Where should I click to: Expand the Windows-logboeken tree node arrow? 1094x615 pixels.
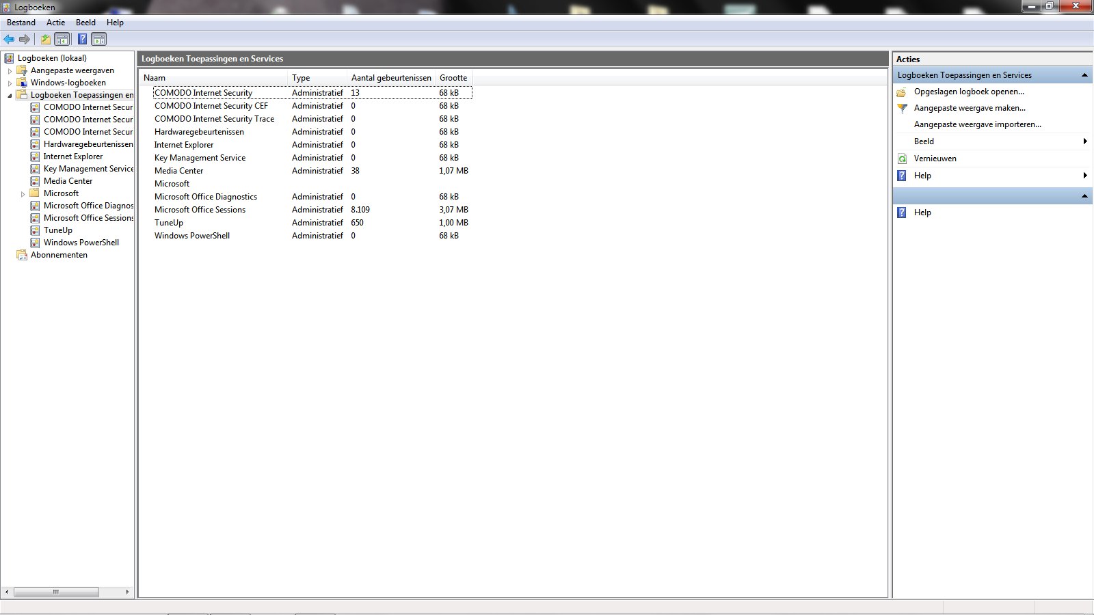click(x=10, y=83)
